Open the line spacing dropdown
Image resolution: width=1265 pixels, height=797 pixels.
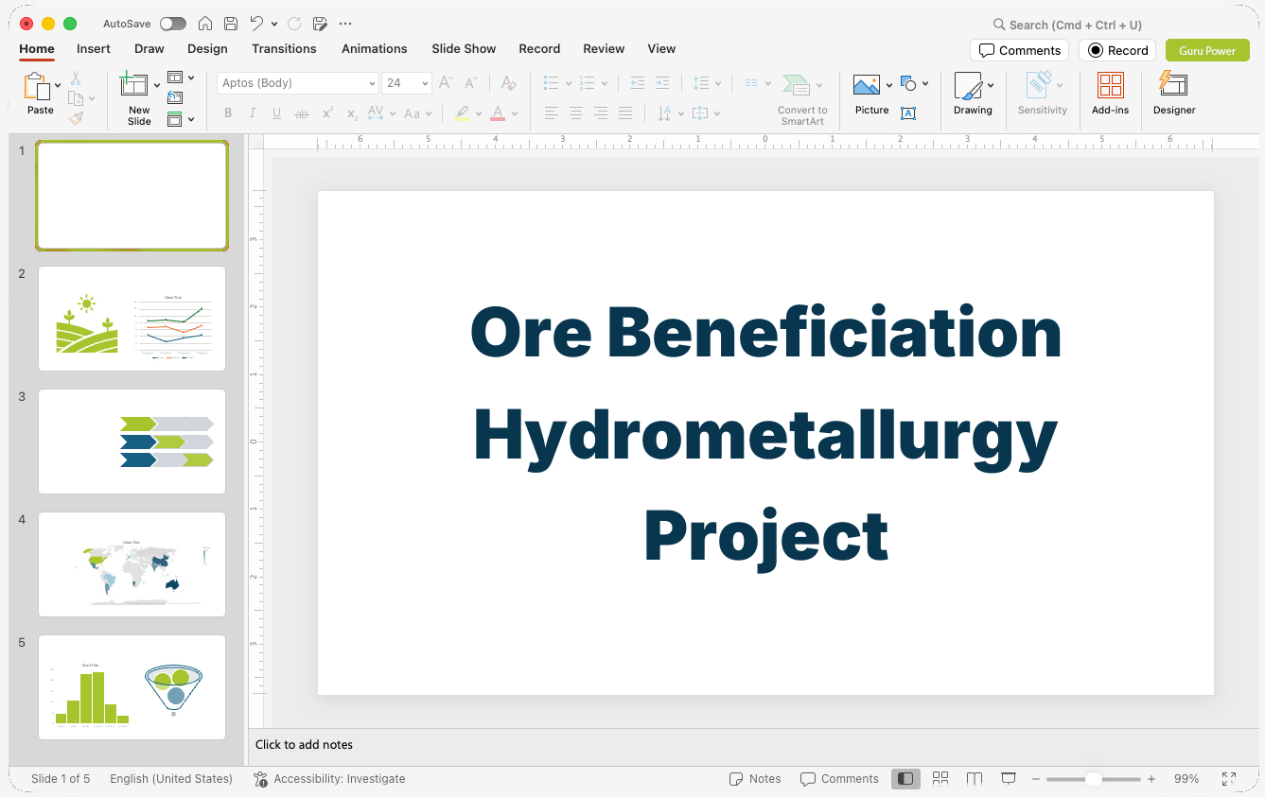(706, 83)
